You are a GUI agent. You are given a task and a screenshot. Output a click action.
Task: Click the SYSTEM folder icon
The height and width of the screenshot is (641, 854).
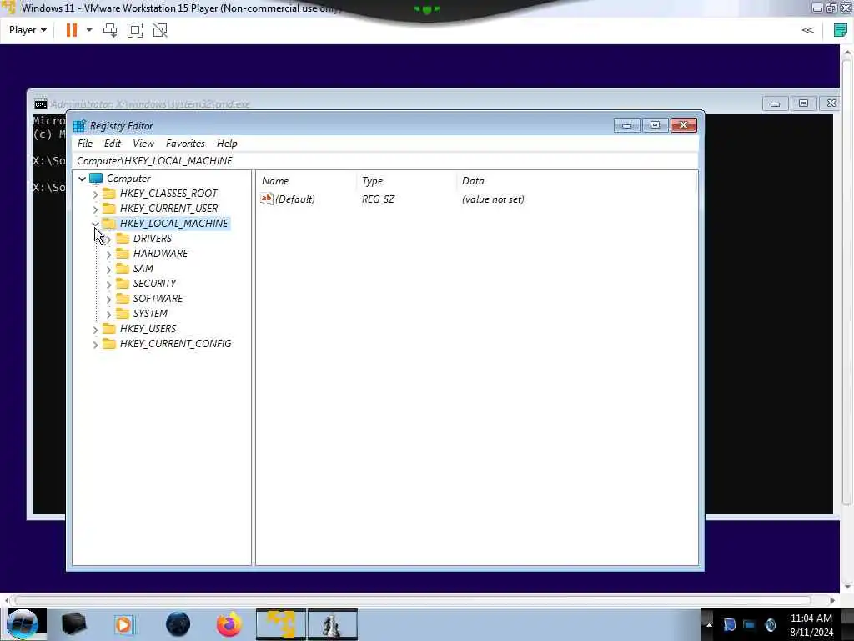coord(123,314)
